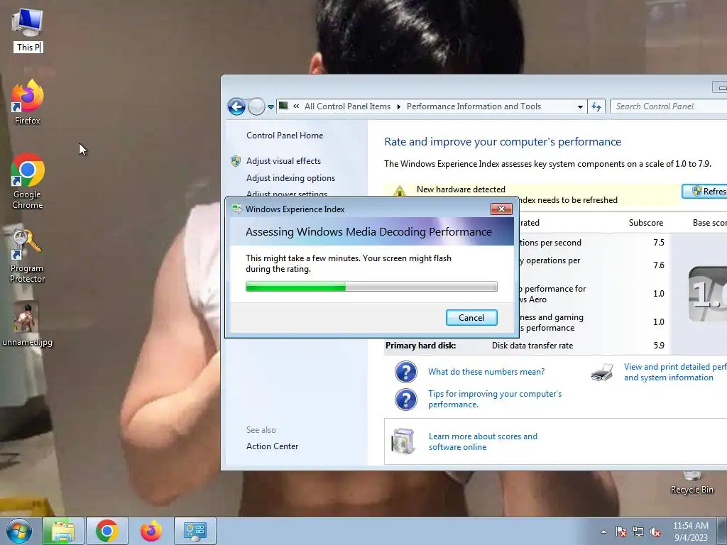Open File Explorer from the taskbar
This screenshot has height=545, width=727.
[x=62, y=531]
